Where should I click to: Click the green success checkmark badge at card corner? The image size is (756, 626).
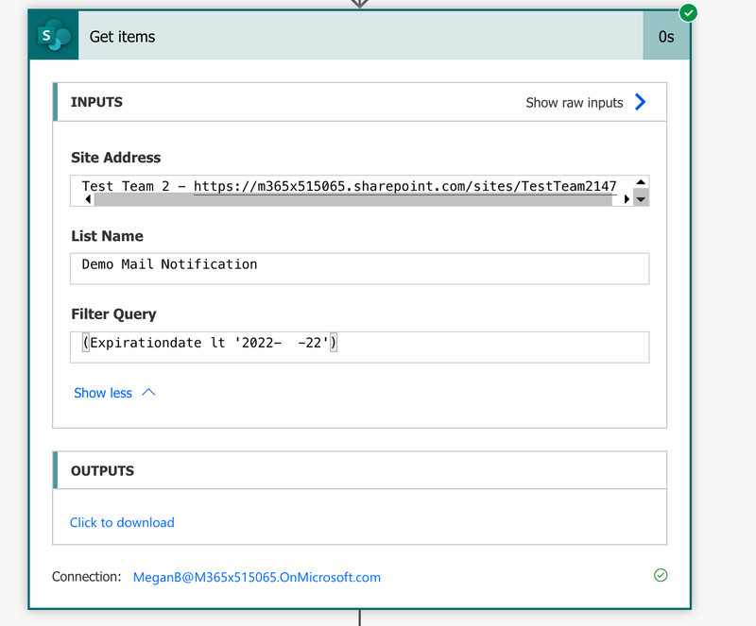pyautogui.click(x=688, y=13)
